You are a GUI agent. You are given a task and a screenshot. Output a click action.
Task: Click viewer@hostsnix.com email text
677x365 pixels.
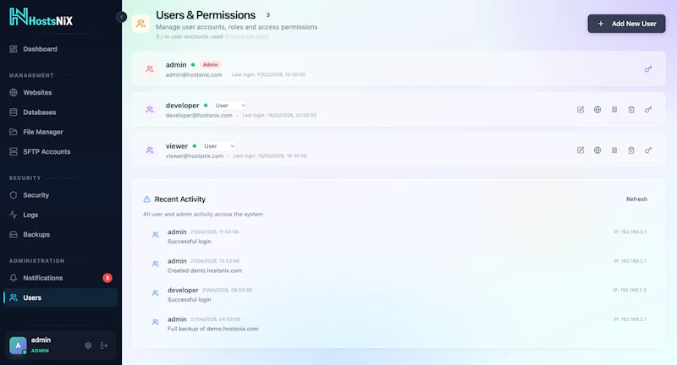tap(195, 156)
